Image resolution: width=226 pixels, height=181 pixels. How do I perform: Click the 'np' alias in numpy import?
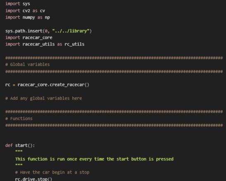(x=47, y=18)
